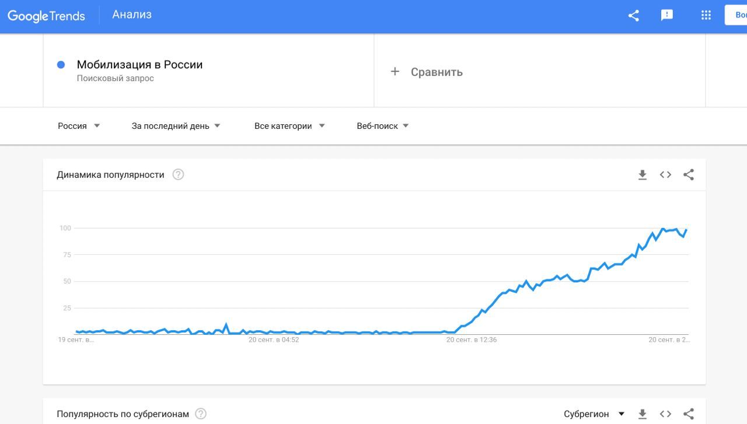Download the interest over time chart CSV
The width and height of the screenshot is (747, 424).
(x=643, y=175)
